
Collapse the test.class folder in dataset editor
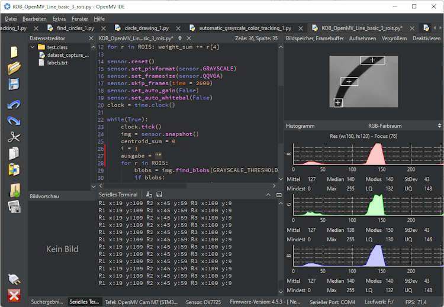point(33,47)
